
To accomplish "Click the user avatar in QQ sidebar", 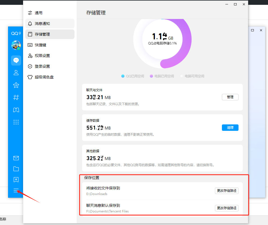I will pos(16,45).
